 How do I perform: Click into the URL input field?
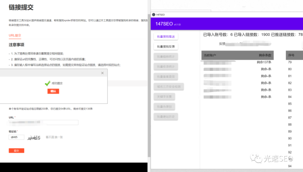coord(43,122)
